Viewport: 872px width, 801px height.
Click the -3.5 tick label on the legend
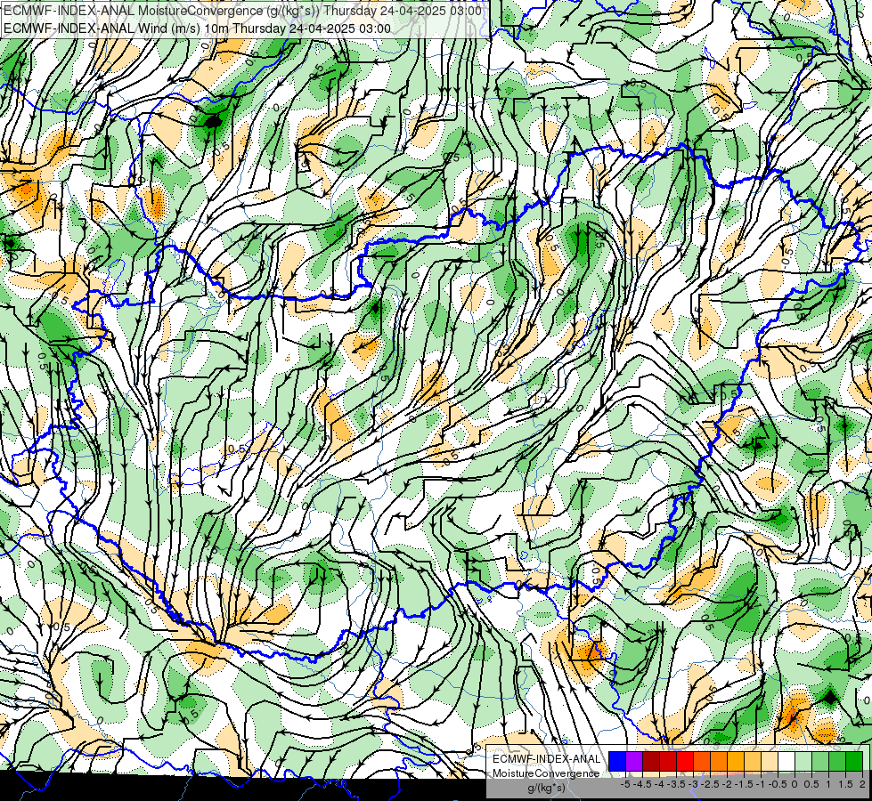[676, 784]
